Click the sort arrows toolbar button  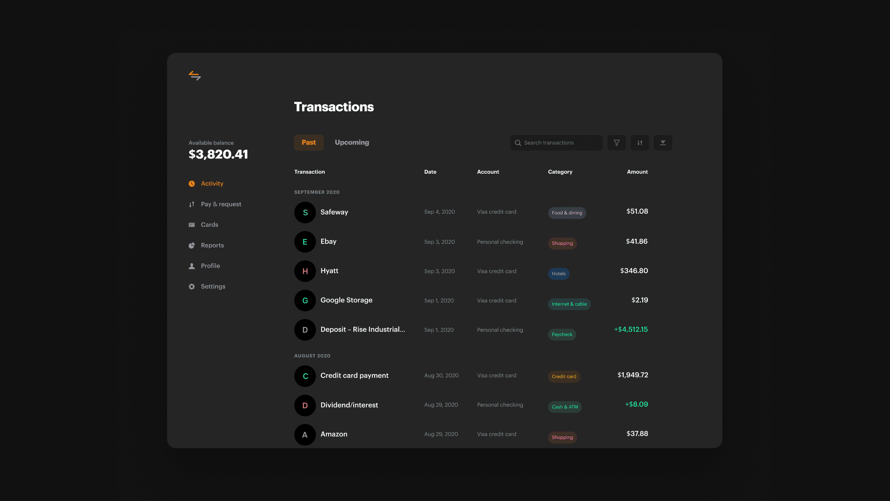coord(640,143)
